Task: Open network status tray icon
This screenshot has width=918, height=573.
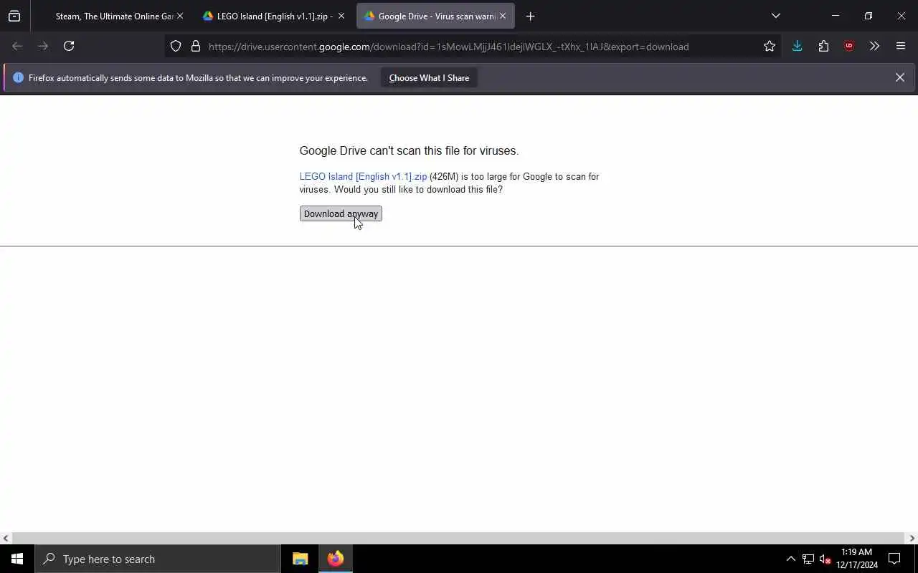Action: tap(808, 559)
